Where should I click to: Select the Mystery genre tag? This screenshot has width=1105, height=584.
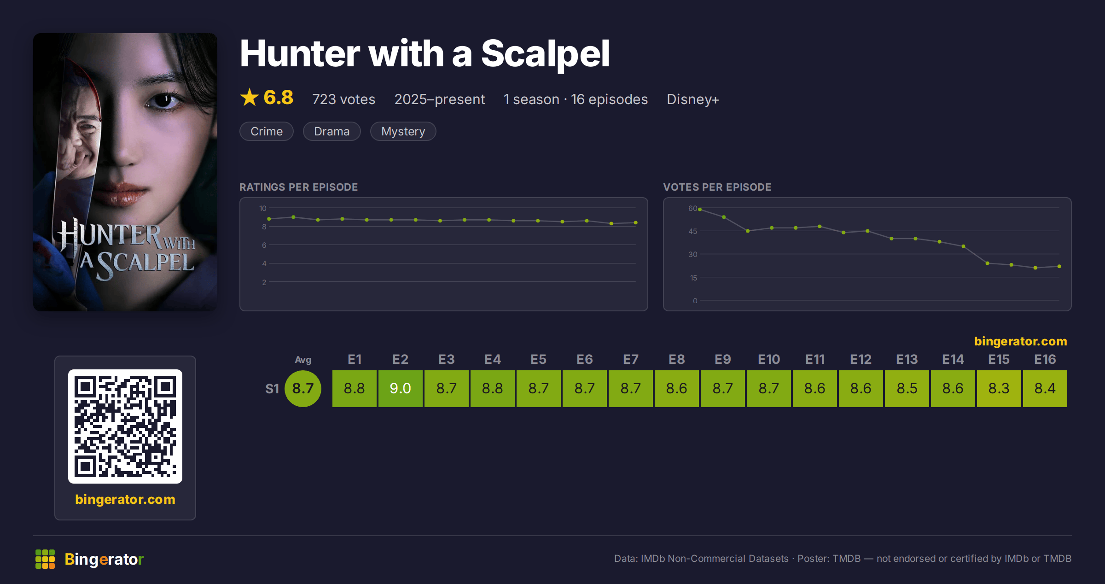(x=403, y=131)
